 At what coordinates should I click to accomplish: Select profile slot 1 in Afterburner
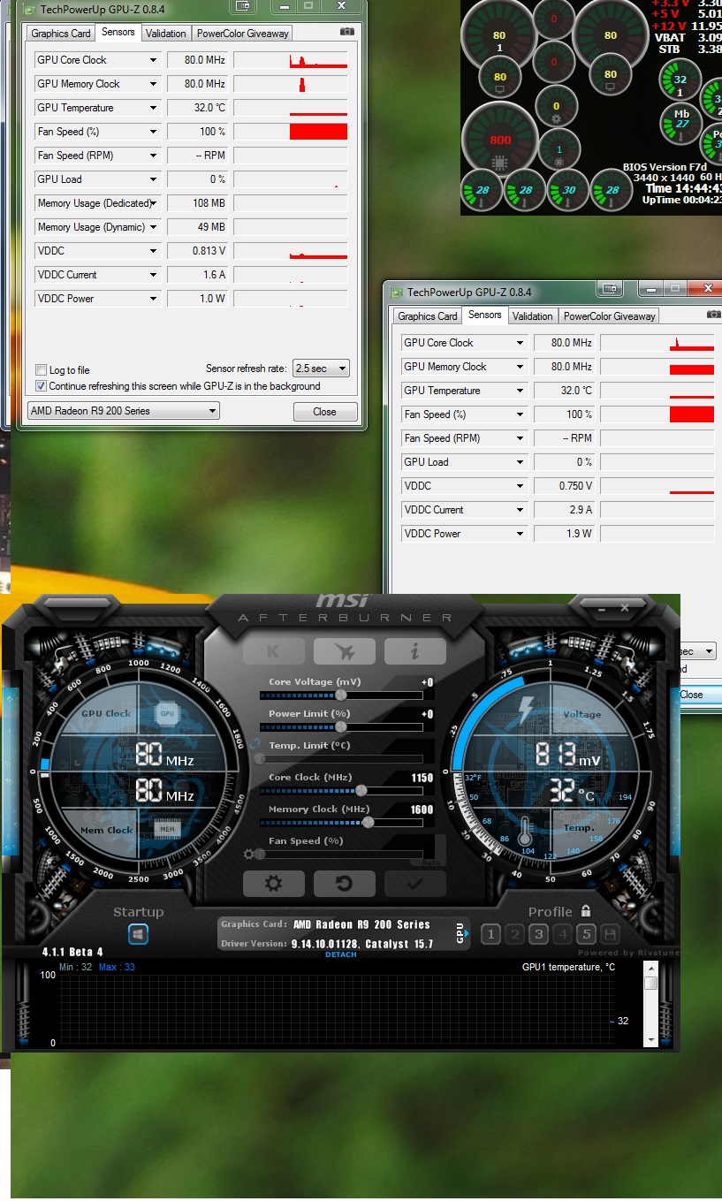click(491, 934)
